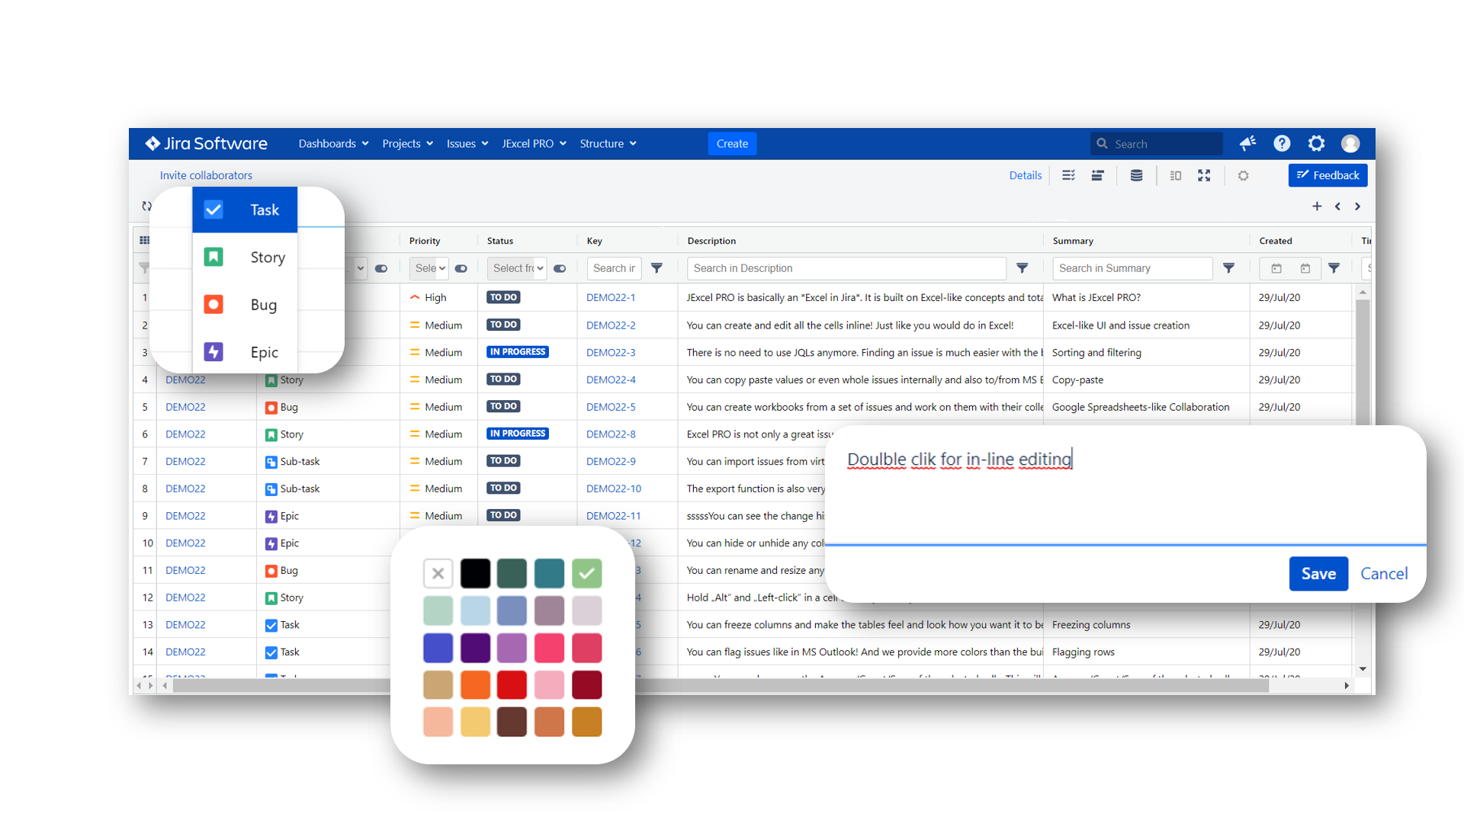Open issue DEMO22-3 key link
The height and width of the screenshot is (823, 1464).
(610, 353)
